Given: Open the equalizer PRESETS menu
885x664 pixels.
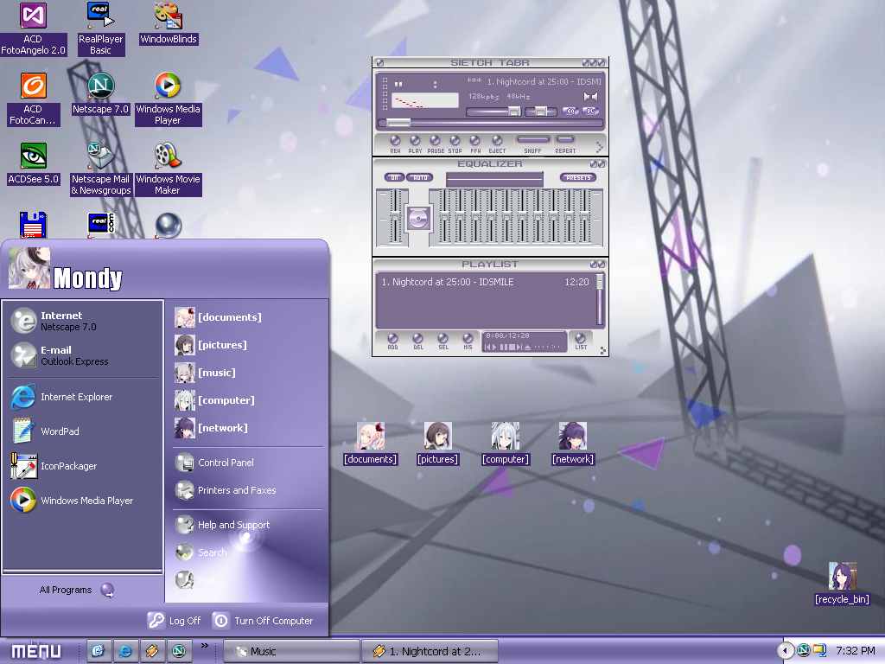Looking at the screenshot, I should point(577,177).
